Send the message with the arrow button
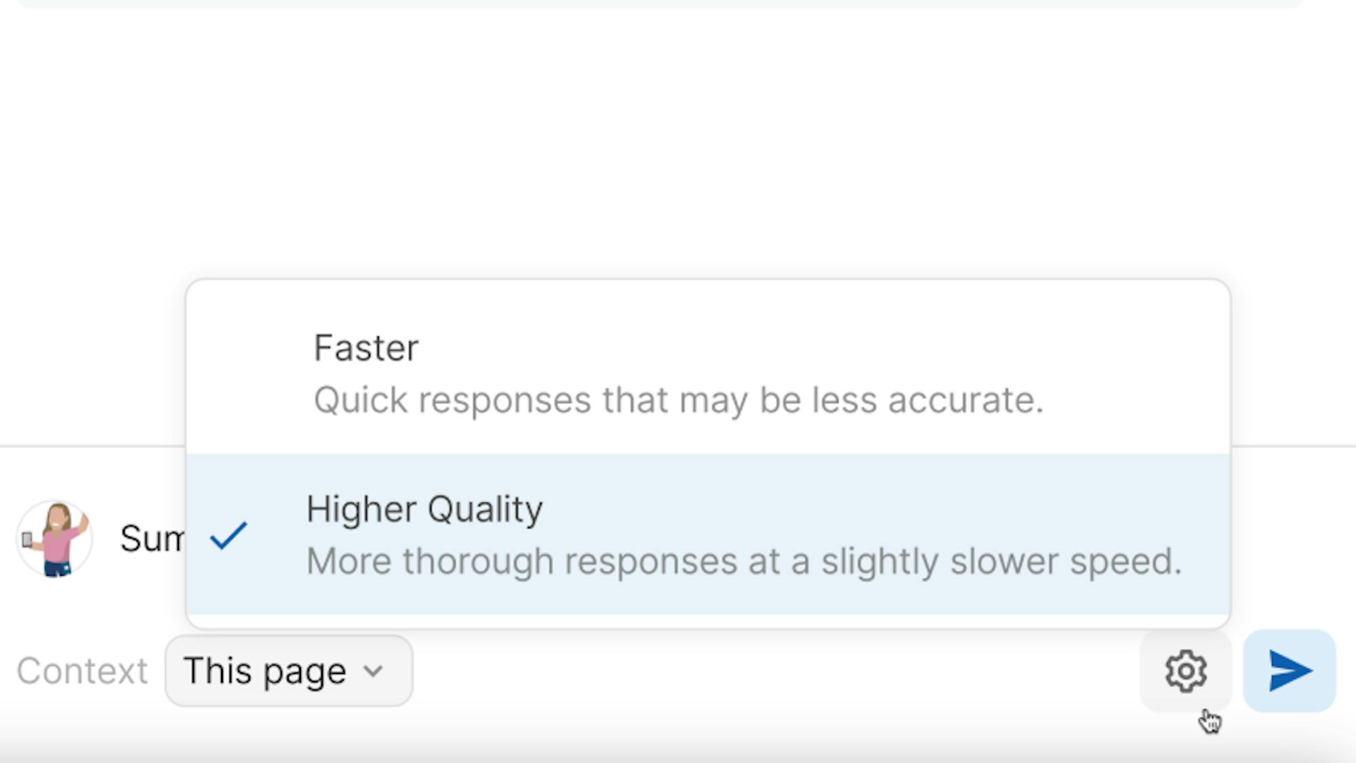The height and width of the screenshot is (763, 1356). coord(1290,671)
